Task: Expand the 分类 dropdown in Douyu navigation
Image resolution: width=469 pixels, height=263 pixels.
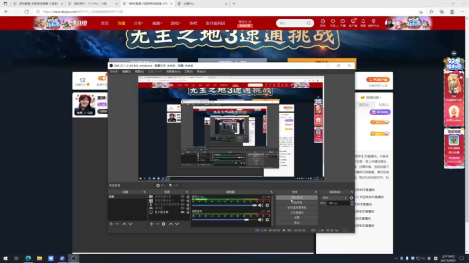Action: (138, 23)
